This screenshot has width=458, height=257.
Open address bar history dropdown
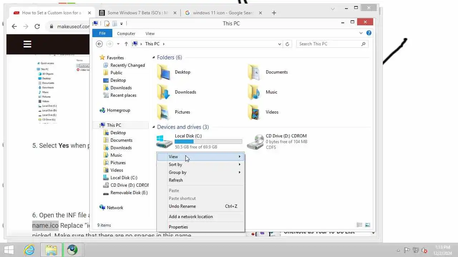(x=279, y=44)
